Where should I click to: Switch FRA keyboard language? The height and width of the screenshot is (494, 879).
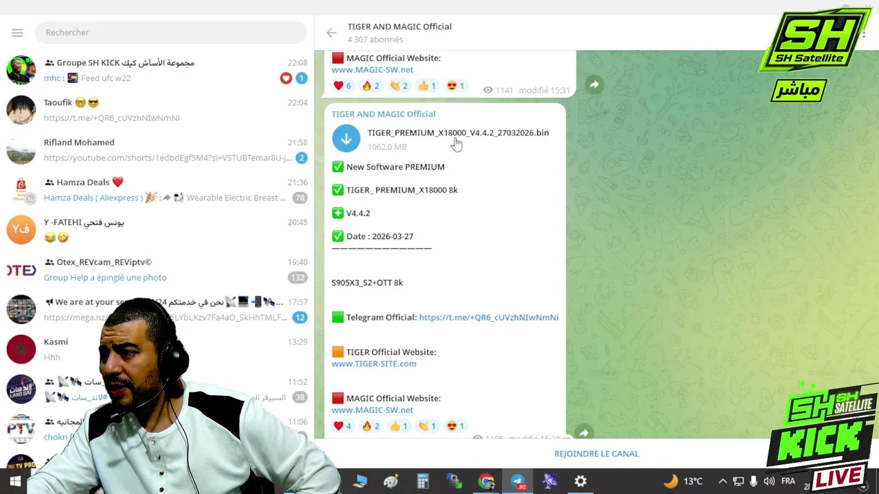point(788,481)
